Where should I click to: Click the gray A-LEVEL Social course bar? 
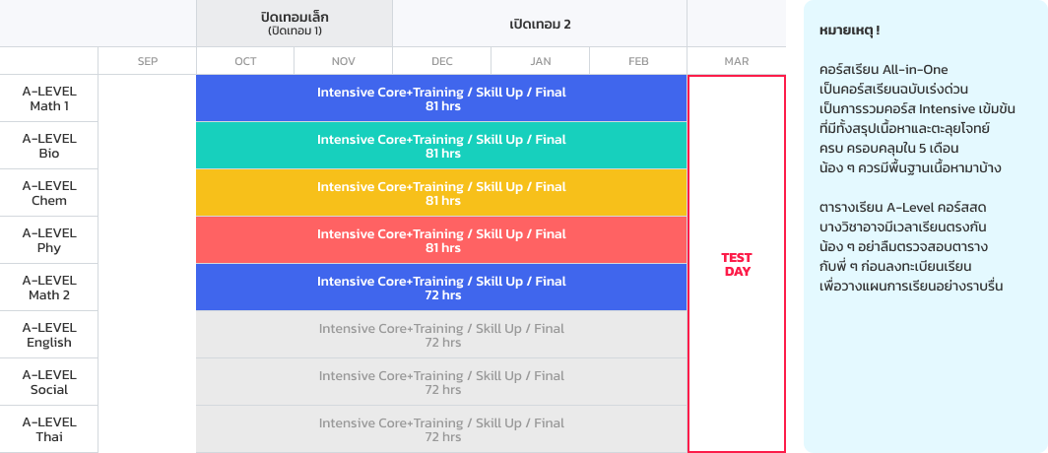click(x=441, y=382)
